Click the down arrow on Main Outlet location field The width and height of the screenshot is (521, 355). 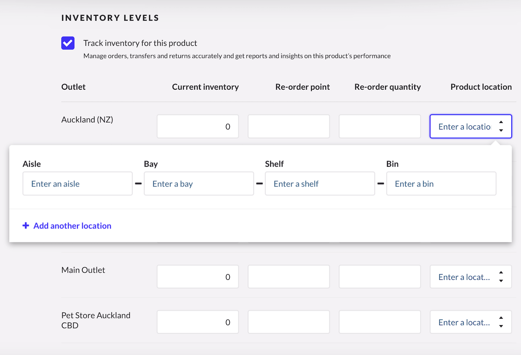(x=501, y=281)
